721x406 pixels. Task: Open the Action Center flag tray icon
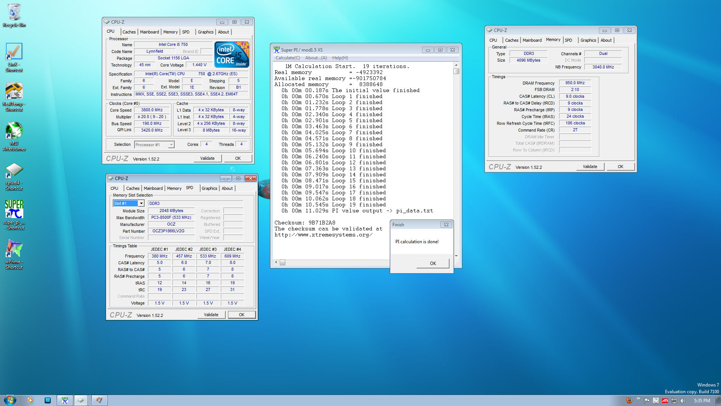(647, 400)
